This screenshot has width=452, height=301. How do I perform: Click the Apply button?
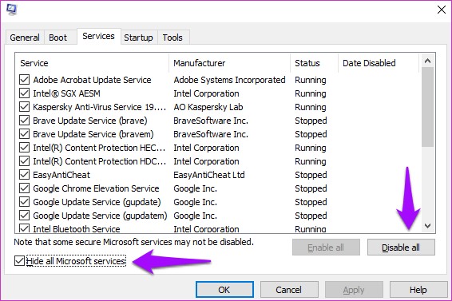(354, 290)
